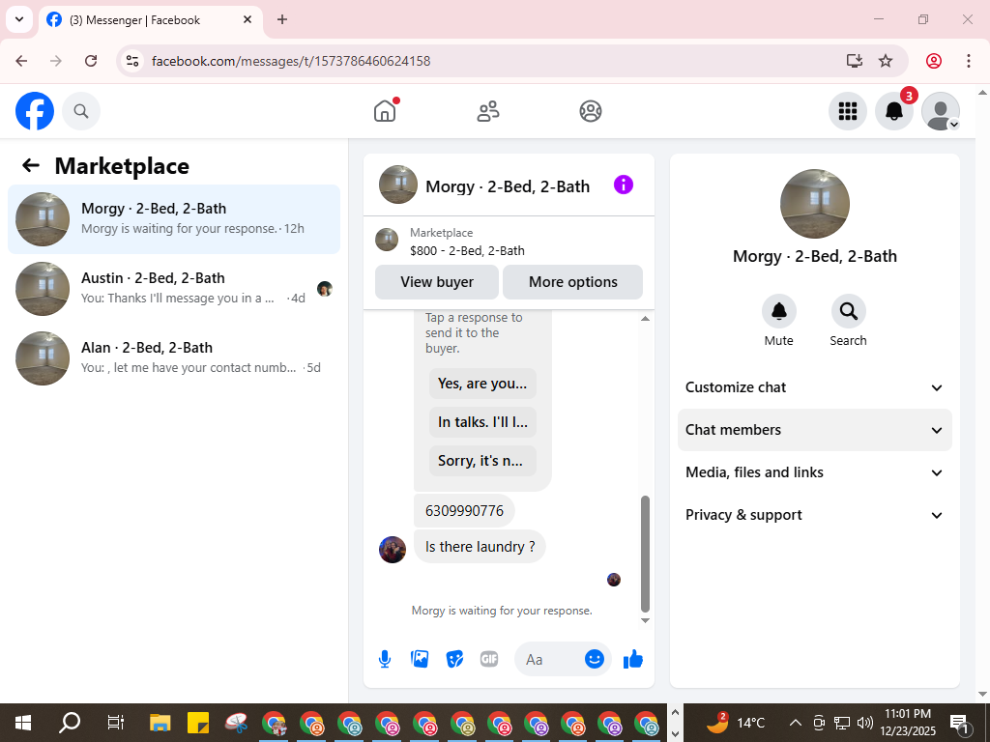The width and height of the screenshot is (990, 742).
Task: Click the 6309990776 message bubble
Action: (464, 510)
